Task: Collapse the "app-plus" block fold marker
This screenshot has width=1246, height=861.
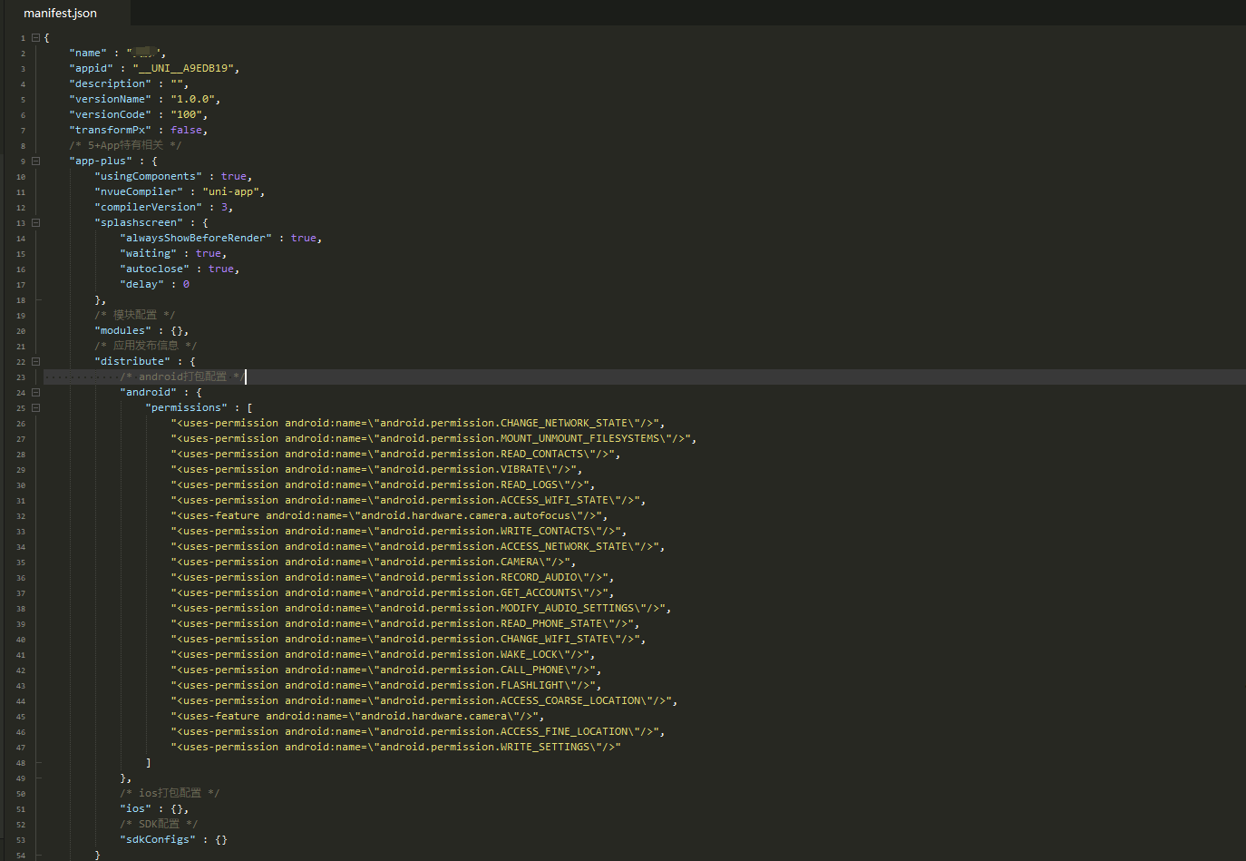Action: point(35,161)
